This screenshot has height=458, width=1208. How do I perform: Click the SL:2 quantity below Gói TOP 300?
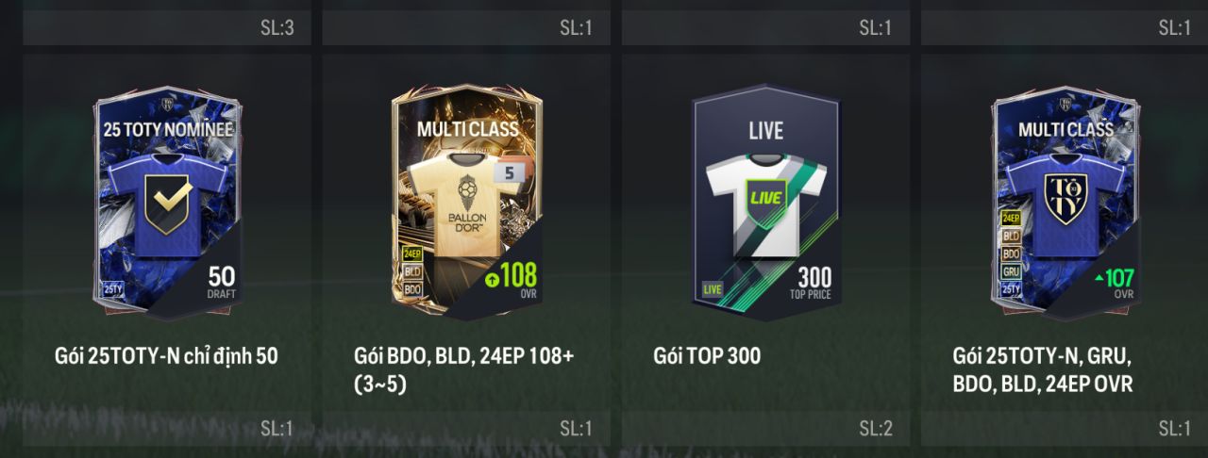tap(876, 429)
